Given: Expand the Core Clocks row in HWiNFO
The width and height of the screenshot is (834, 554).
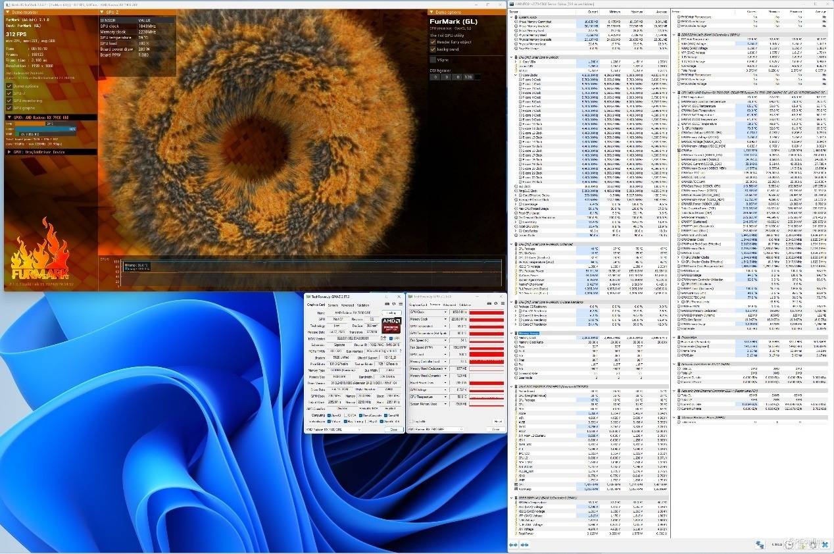Looking at the screenshot, I should pyautogui.click(x=516, y=75).
